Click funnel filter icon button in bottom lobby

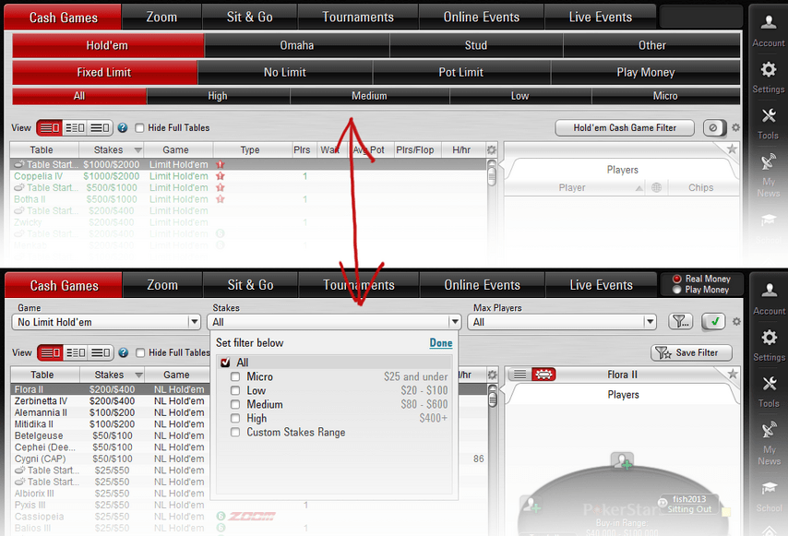click(x=680, y=321)
